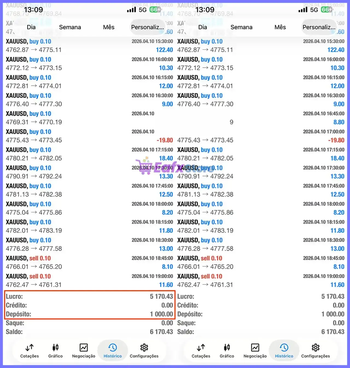Select Lucro value 5 170.43 on left screen
Viewport: 350px width, 368px height.
pyautogui.click(x=162, y=296)
